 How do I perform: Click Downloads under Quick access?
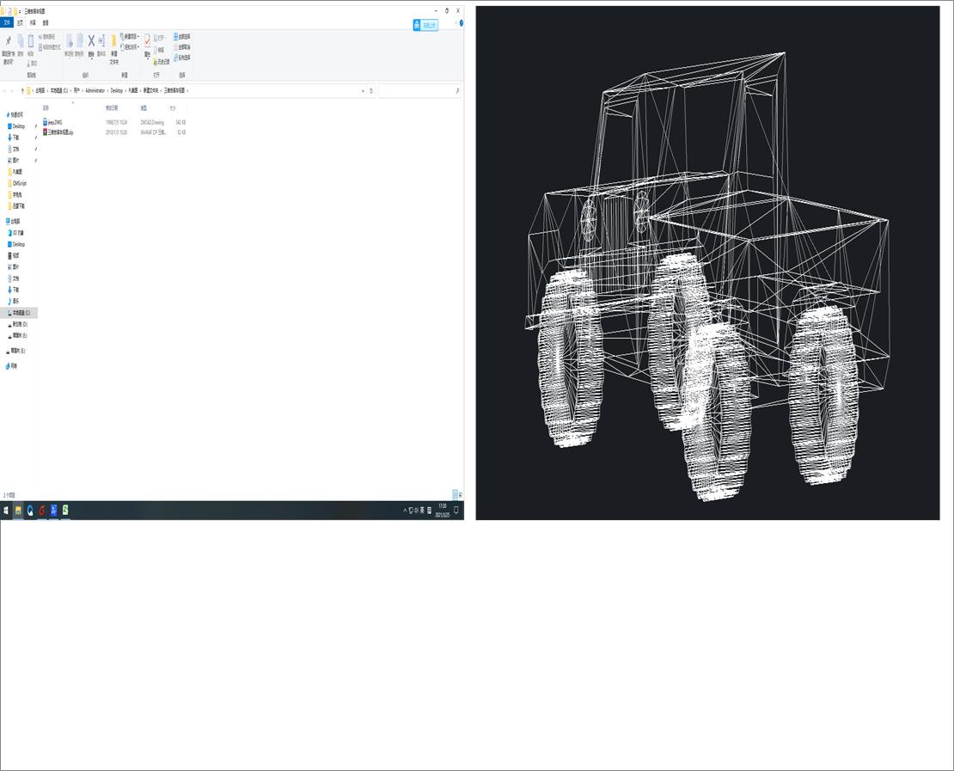pyautogui.click(x=14, y=138)
